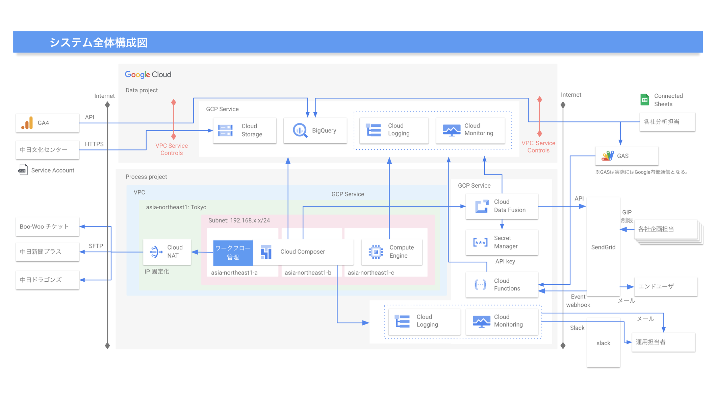Click the 各社企画担当 box
The height and width of the screenshot is (402, 716).
click(666, 229)
